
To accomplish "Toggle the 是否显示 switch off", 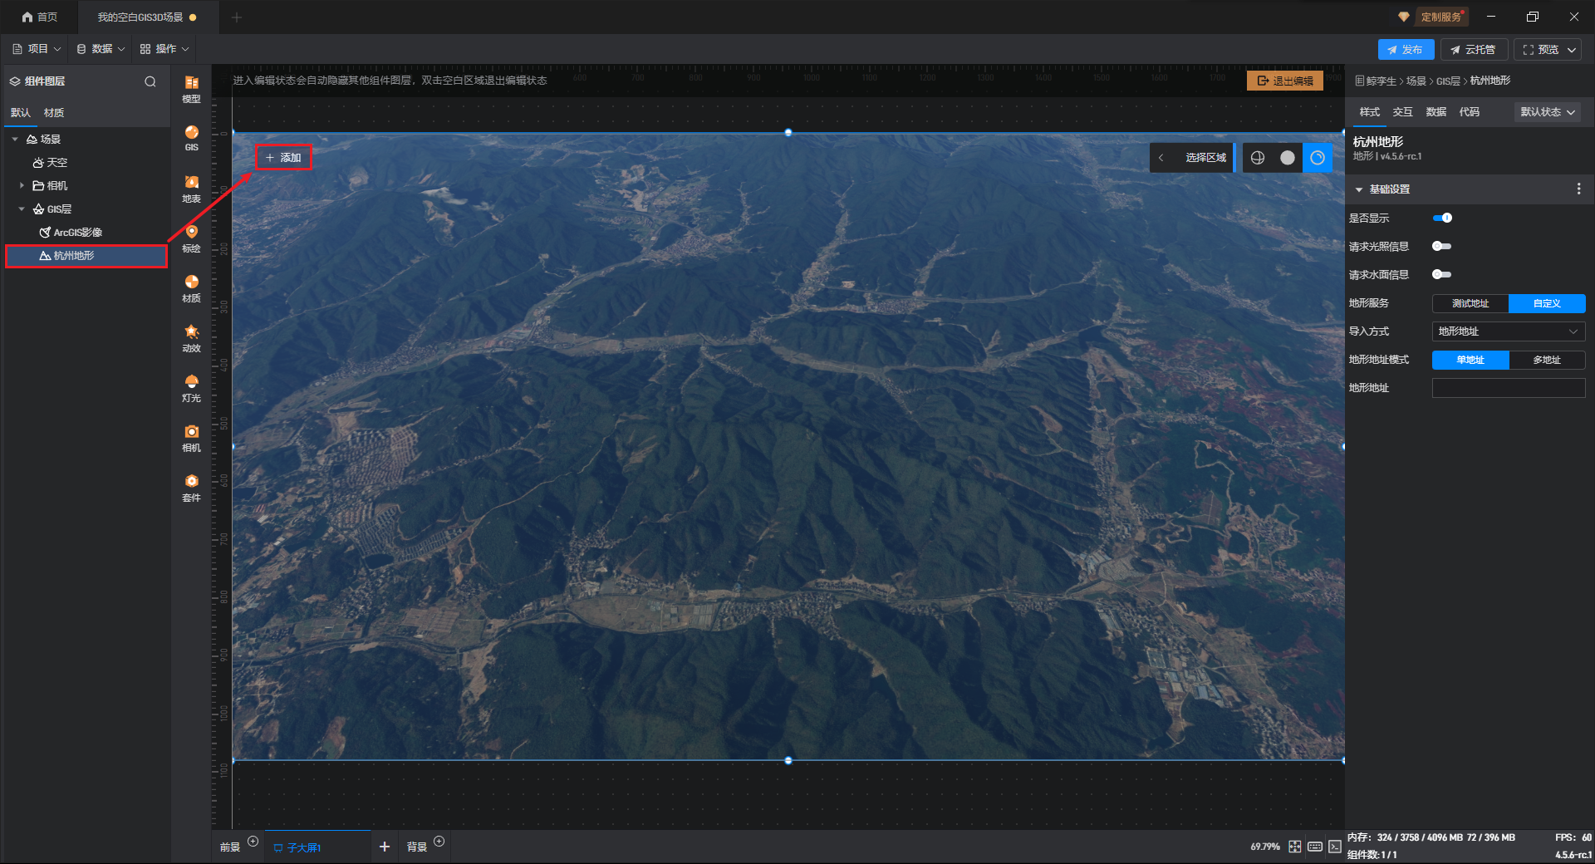I will (x=1442, y=218).
